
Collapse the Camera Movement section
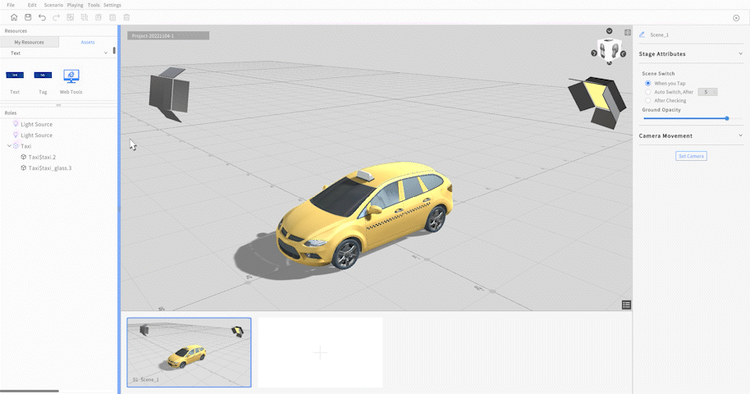740,135
